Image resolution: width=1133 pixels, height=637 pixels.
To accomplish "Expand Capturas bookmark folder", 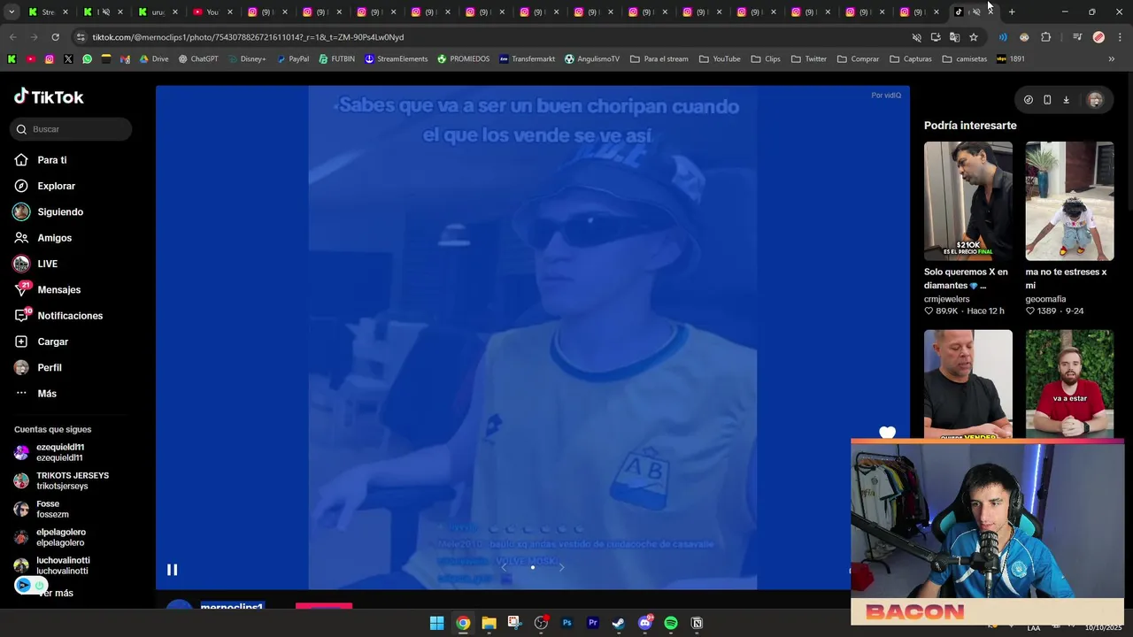I will 911,59.
